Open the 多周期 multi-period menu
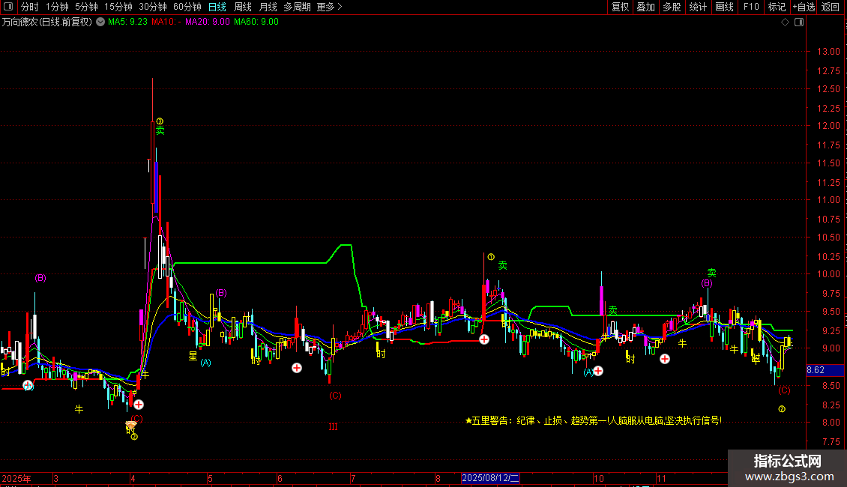Screen dimensions: 847x487 pos(298,7)
